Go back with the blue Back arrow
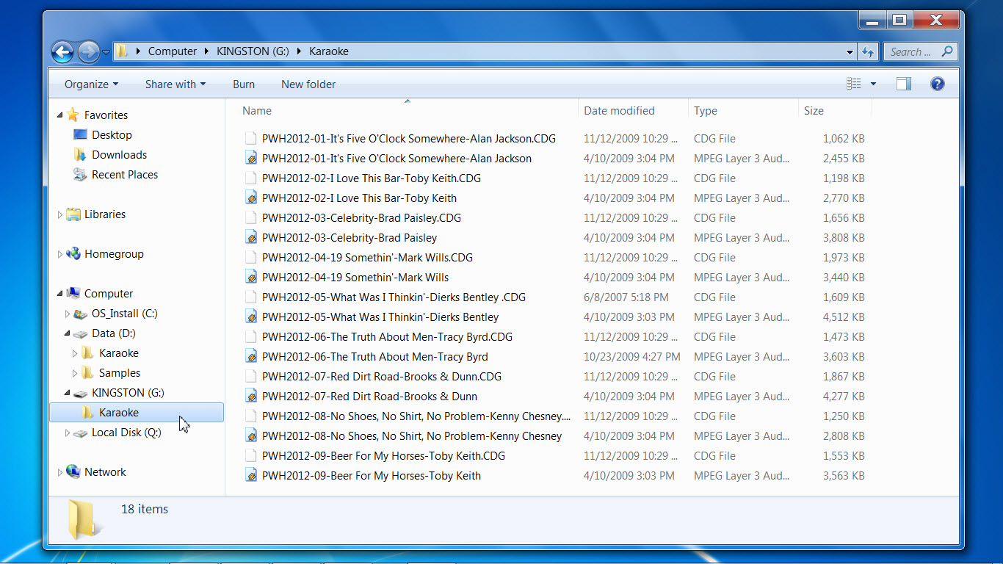 click(63, 51)
